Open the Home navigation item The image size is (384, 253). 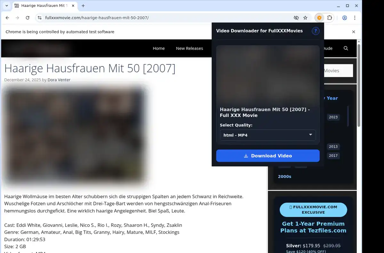(x=159, y=48)
